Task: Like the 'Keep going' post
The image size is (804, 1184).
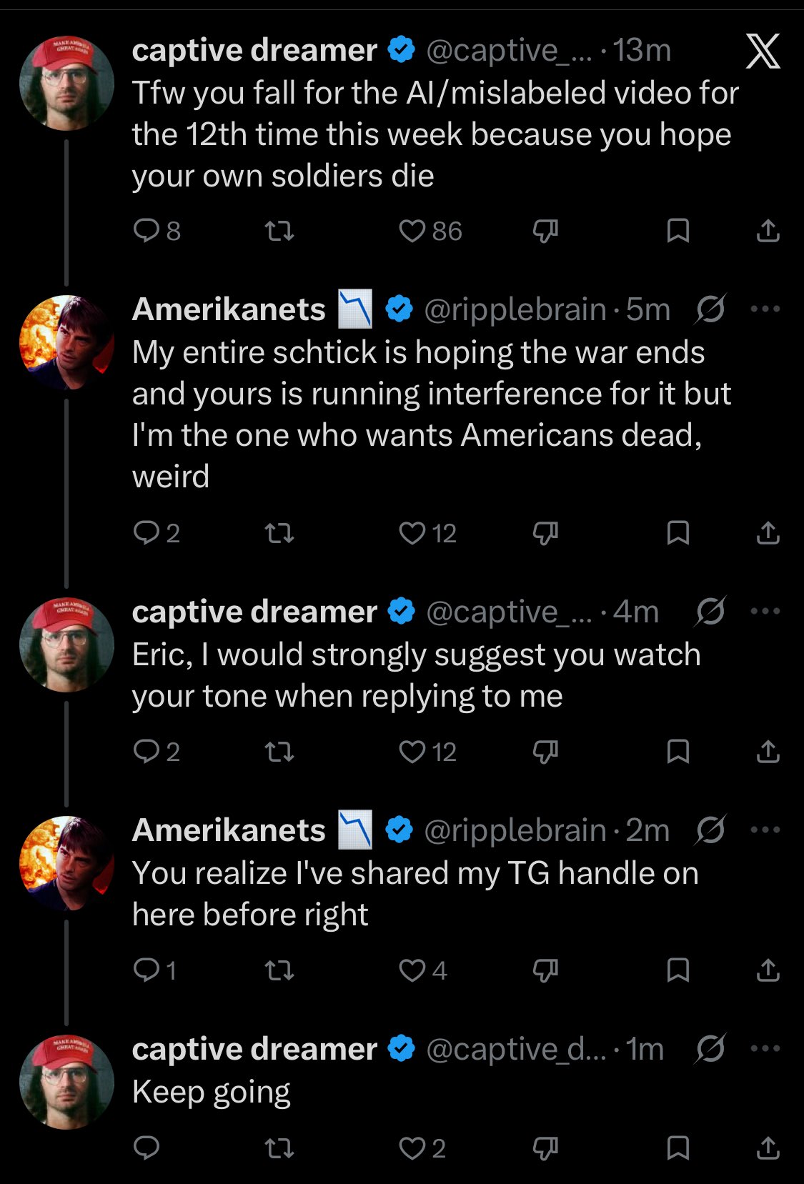Action: (412, 1148)
